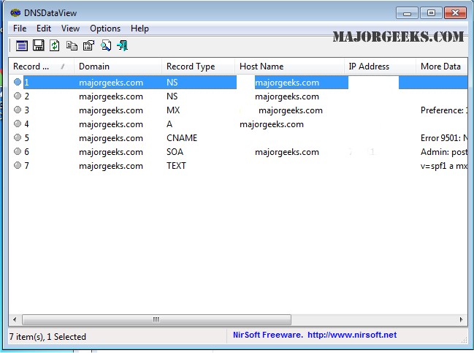Viewport: 474px width, 353px height.
Task: Click the DNSDataView title bar app icon
Action: tap(15, 12)
